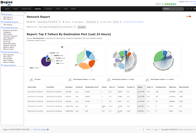Open the Report to run dropdown
Image resolution: width=196 pixels, height=133 pixels.
tap(57, 27)
